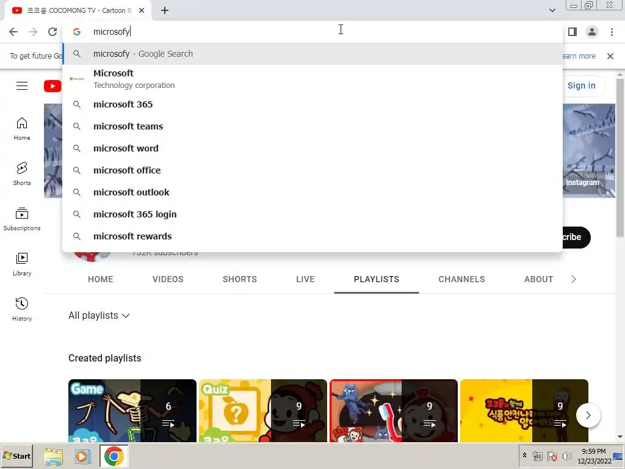Switch to the VIDEOS tab
The width and height of the screenshot is (625, 469).
[x=168, y=279]
